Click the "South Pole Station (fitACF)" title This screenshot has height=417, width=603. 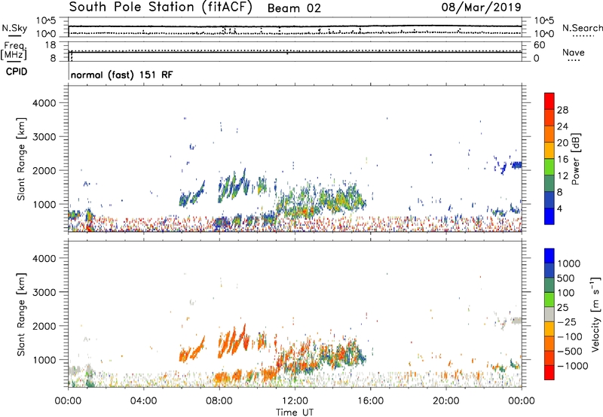(161, 7)
